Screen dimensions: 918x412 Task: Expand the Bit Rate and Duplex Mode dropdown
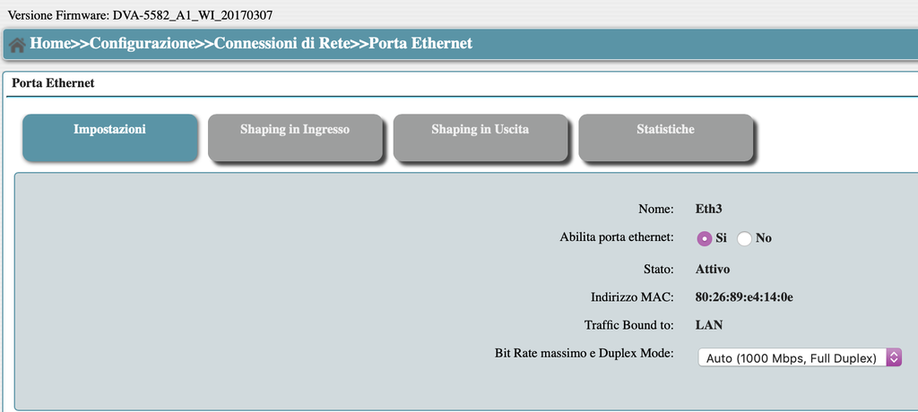[x=800, y=357]
